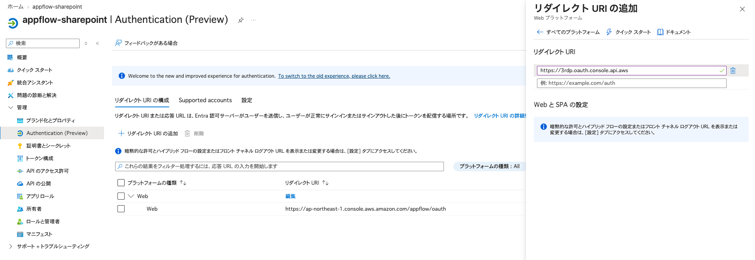
Task: Delete the redirect URI with trash icon in panel
Action: (733, 71)
